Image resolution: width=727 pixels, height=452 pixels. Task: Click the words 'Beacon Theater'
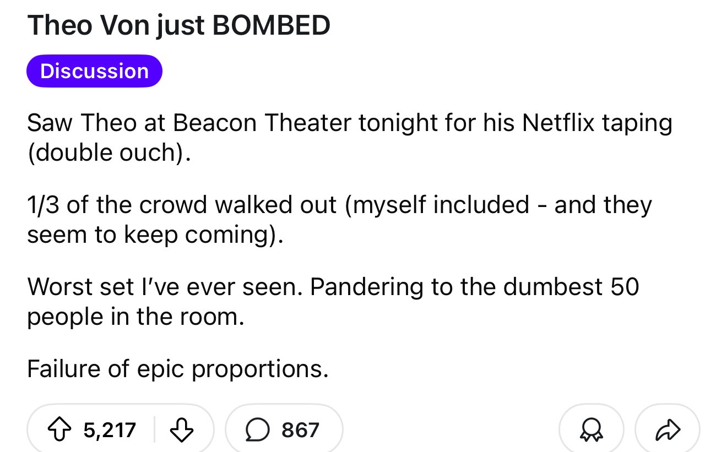(x=263, y=123)
